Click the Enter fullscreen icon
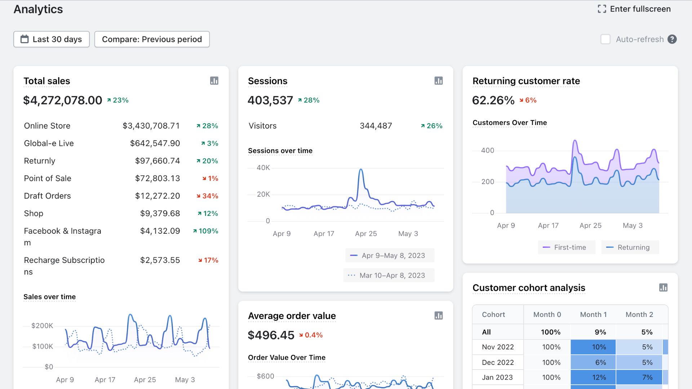The image size is (692, 389). click(602, 9)
